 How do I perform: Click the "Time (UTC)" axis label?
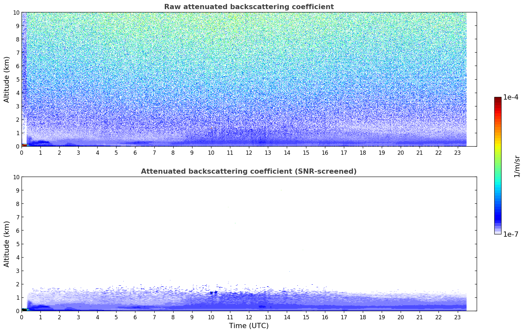pos(249,325)
